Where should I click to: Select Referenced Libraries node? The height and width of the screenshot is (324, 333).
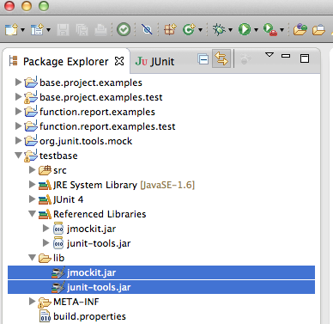pos(100,214)
